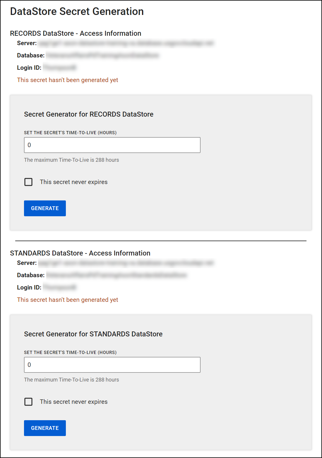322x458 pixels.
Task: Click the blurred STANDARDS Login ID value
Action: point(60,287)
